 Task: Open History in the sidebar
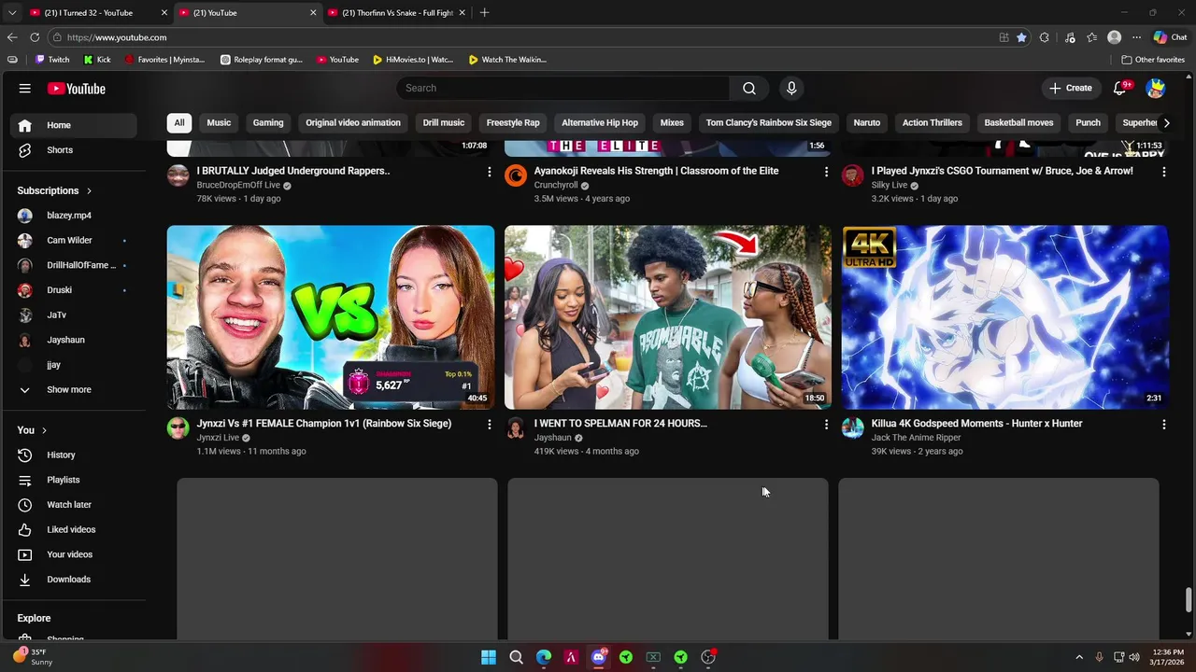(74, 455)
